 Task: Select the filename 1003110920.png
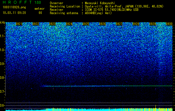(14, 7)
